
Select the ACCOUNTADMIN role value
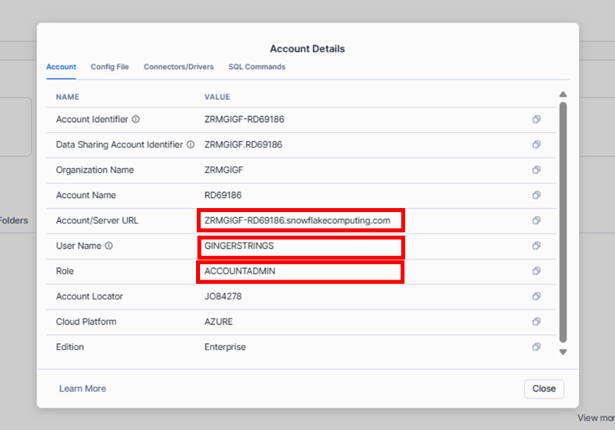[x=240, y=271]
